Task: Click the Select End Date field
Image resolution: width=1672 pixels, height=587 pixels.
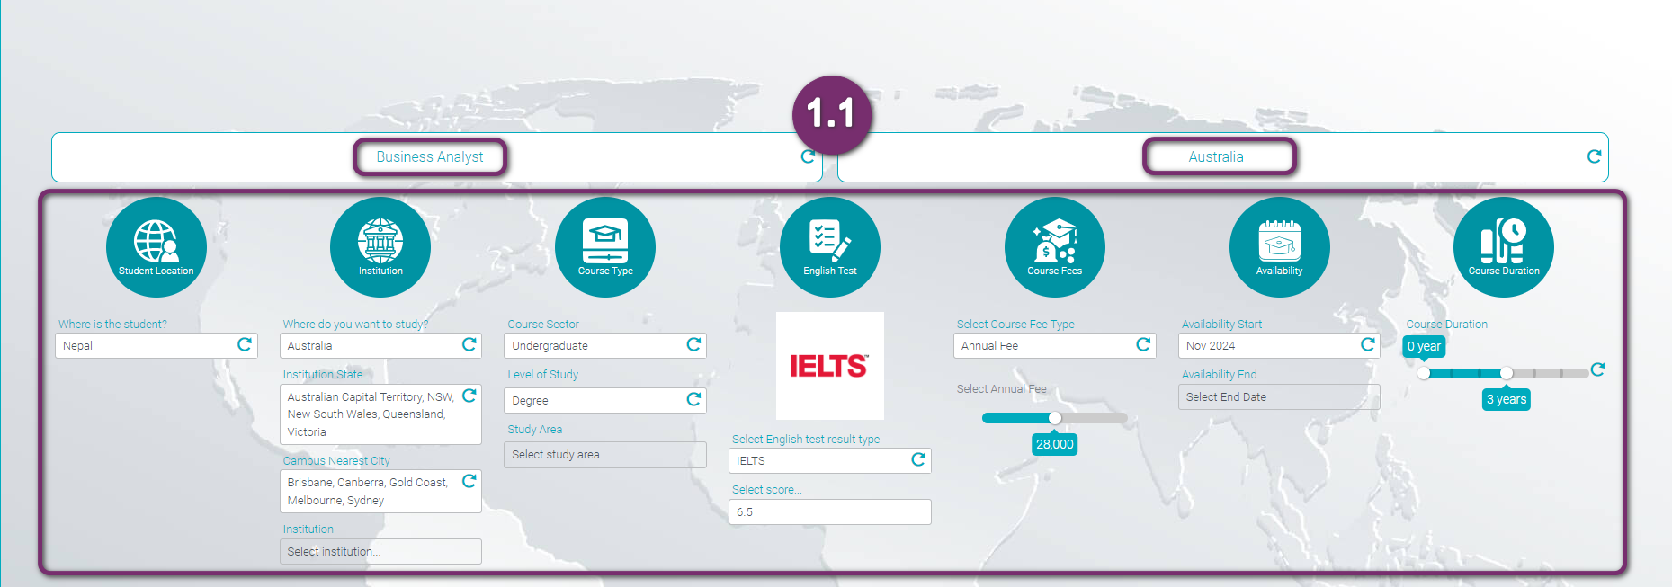Action: pos(1278,397)
